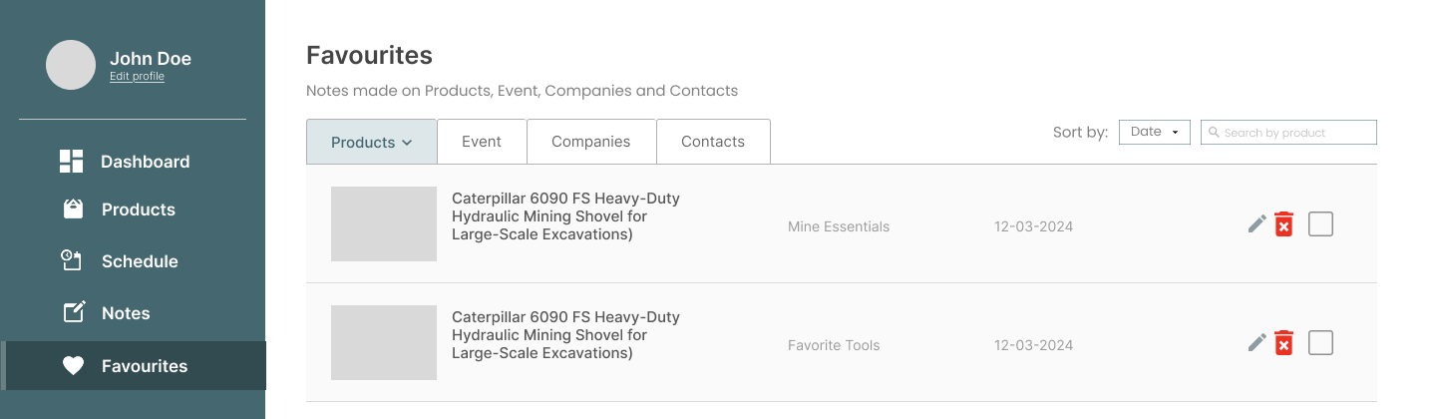Delete the Favorite Tools favourite entry
1437x419 pixels.
pyautogui.click(x=1284, y=343)
